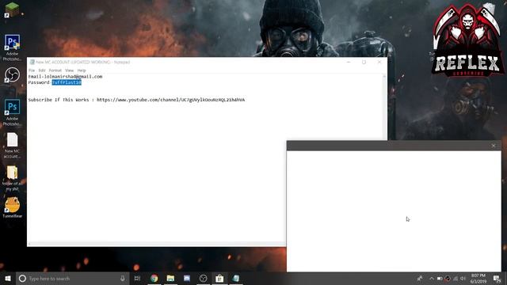Open Google Chrome from the taskbar
The height and width of the screenshot is (285, 507).
[154, 278]
